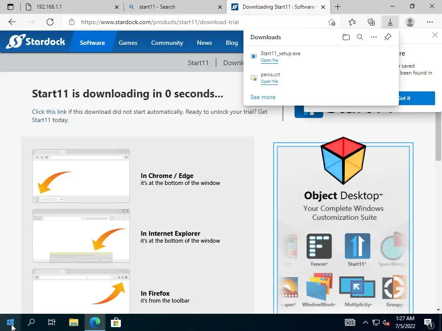Open the notification center icon
Image resolution: width=442 pixels, height=331 pixels.
click(428, 323)
